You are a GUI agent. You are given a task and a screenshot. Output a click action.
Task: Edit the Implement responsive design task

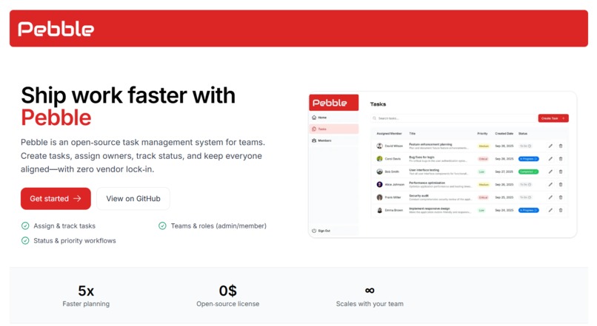click(x=550, y=210)
